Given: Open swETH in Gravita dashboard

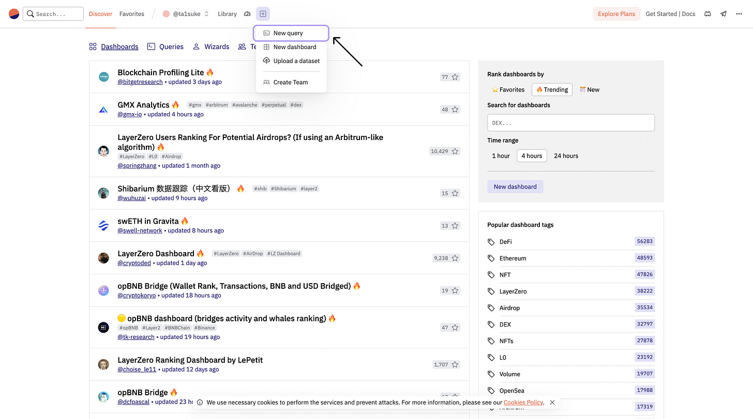Looking at the screenshot, I should click(x=148, y=221).
